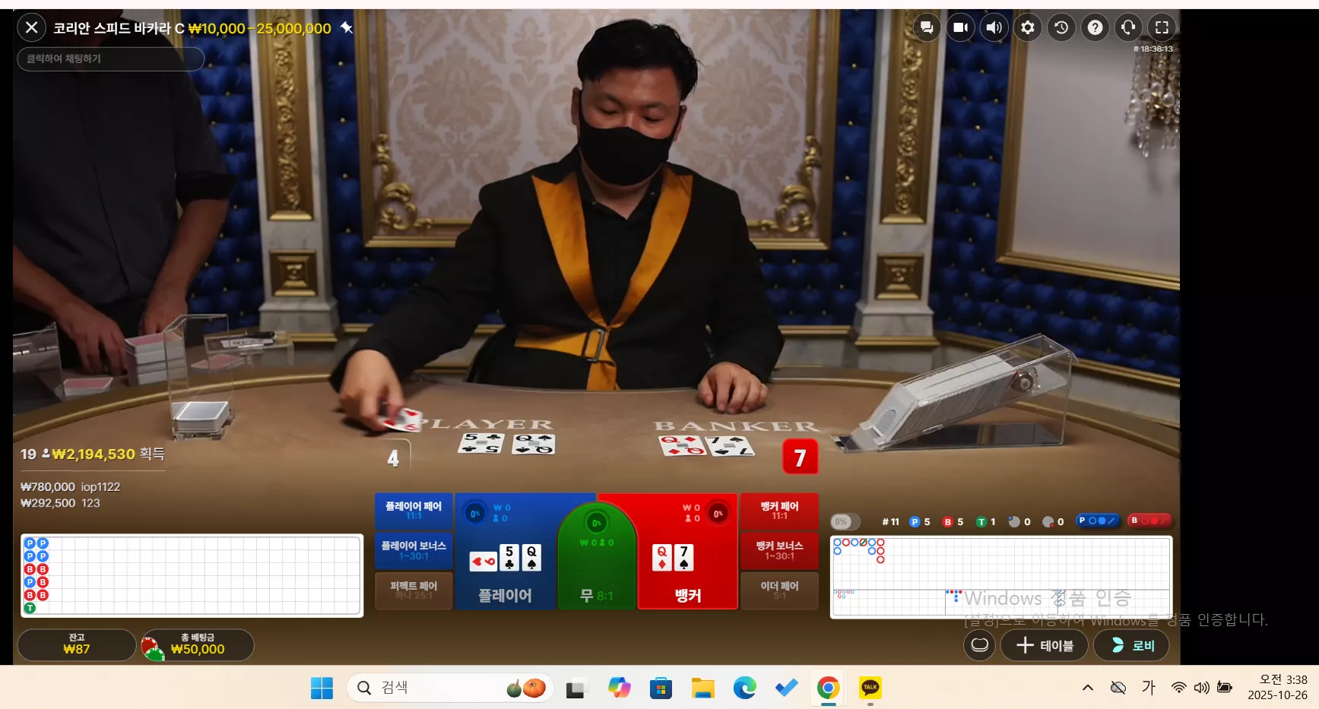Bet on 플레이어 보너스 1~30:1
The width and height of the screenshot is (1319, 709).
pos(414,551)
